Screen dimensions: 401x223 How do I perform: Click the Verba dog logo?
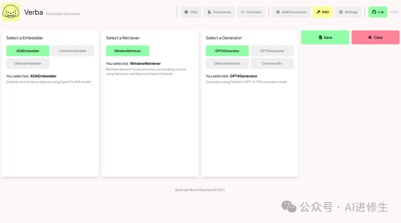(11, 12)
